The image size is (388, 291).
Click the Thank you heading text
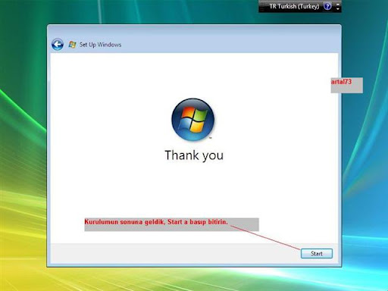point(194,155)
